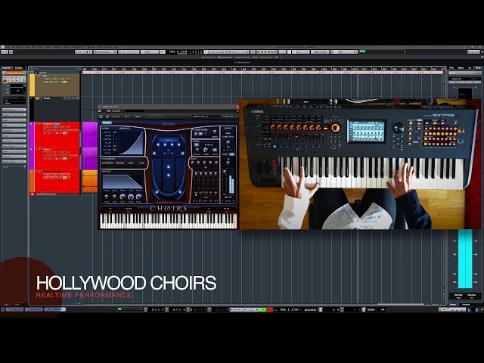Expand the Setup section in Inspector

[x=14, y=166]
